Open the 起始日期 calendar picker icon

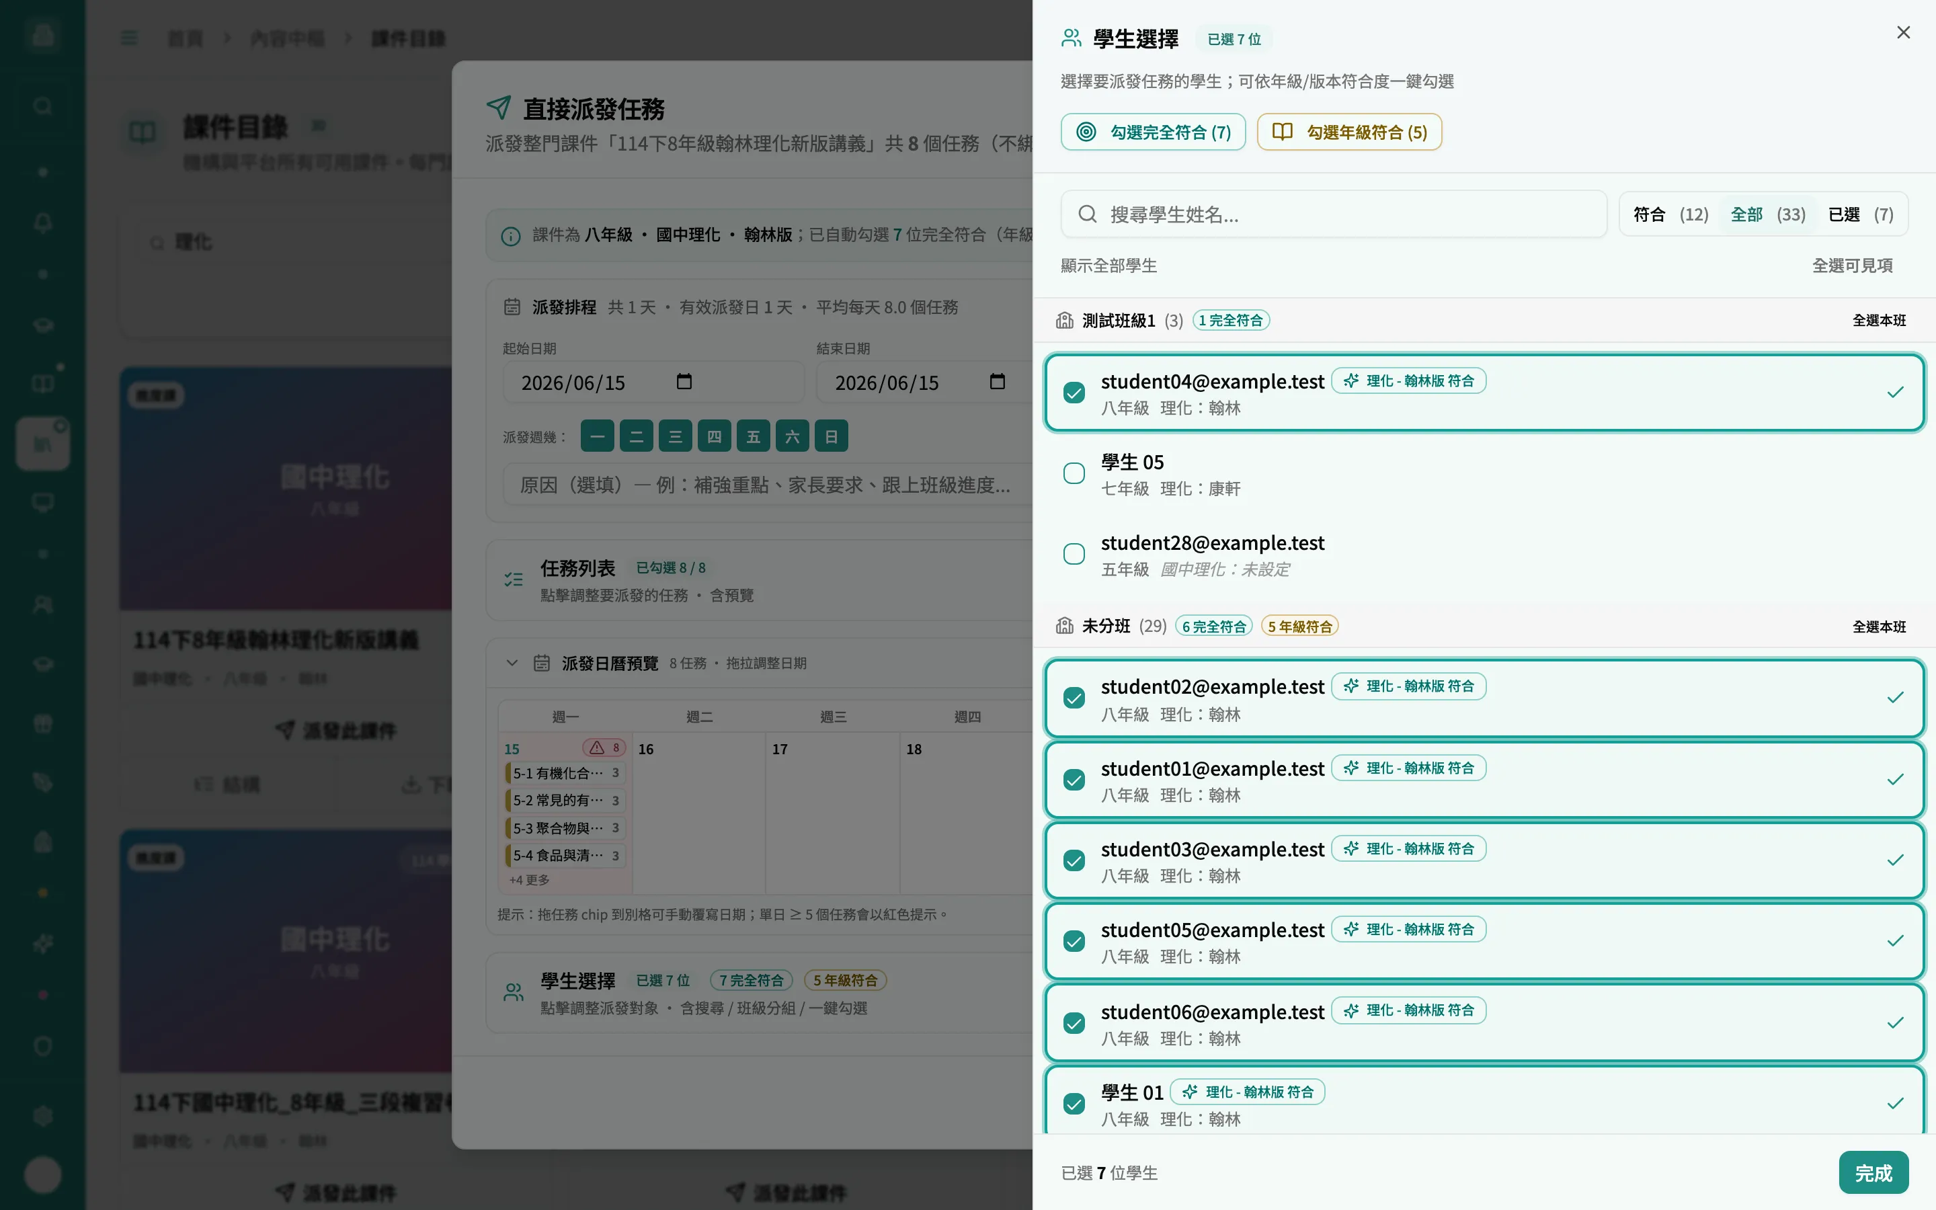[x=683, y=381]
